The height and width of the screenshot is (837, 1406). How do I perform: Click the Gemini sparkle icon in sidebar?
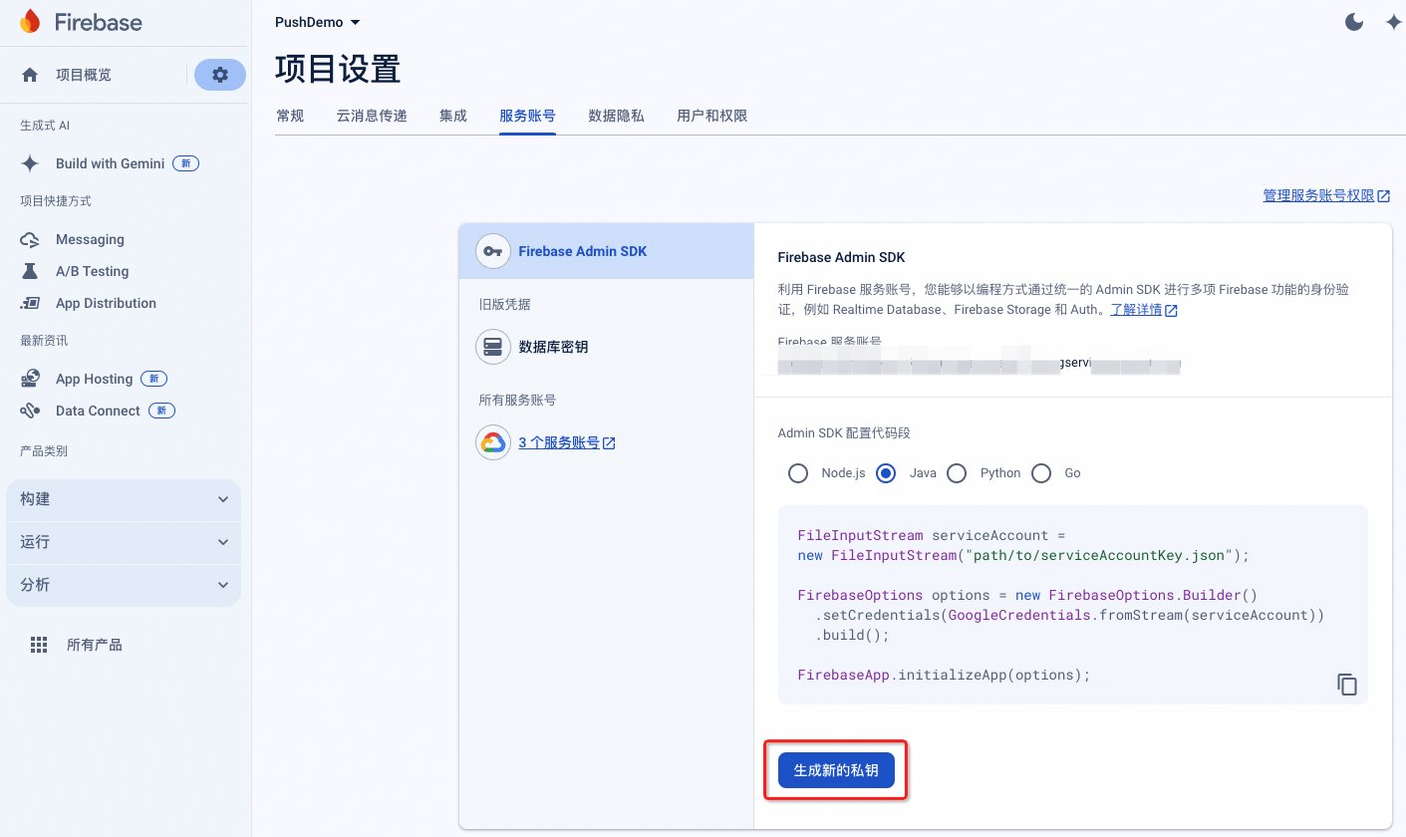tap(30, 163)
